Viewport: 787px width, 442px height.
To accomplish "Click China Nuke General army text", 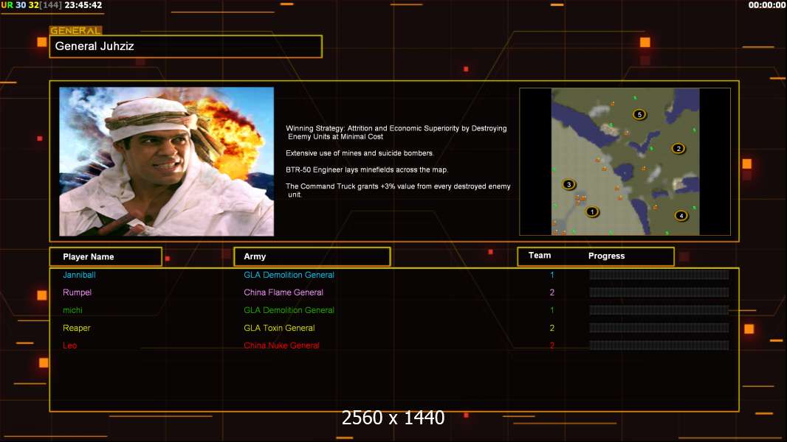I will pos(281,345).
